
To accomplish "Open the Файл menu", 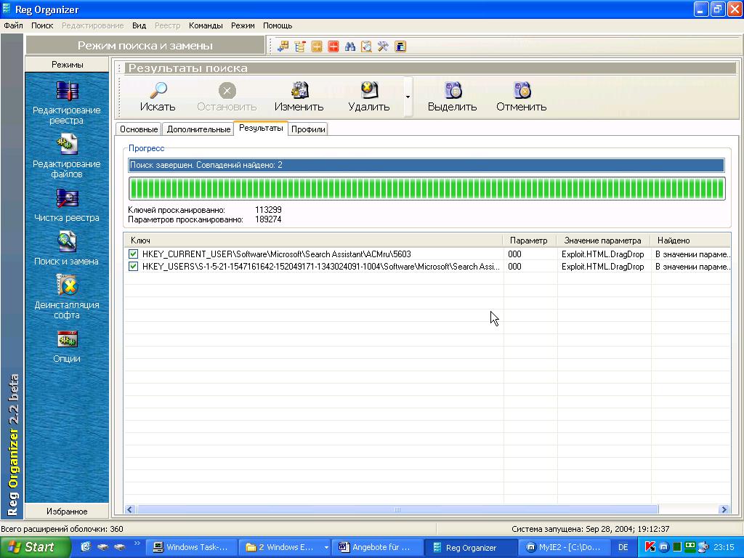I will click(13, 25).
